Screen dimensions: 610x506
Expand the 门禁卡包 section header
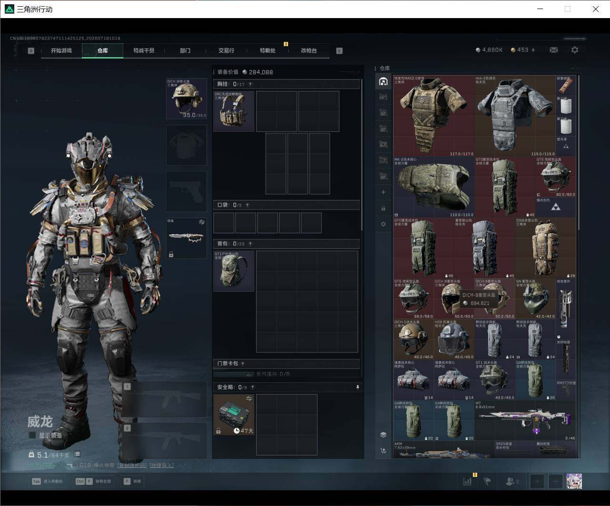(286, 364)
